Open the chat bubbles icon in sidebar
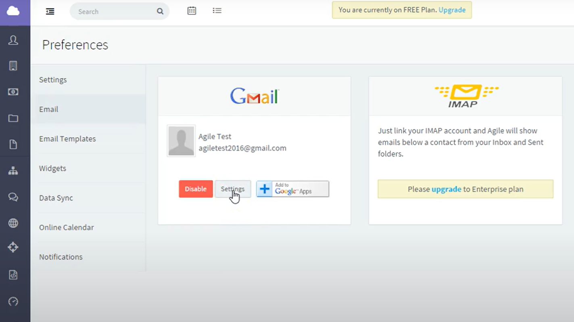Viewport: 574px width, 322px height. [13, 197]
